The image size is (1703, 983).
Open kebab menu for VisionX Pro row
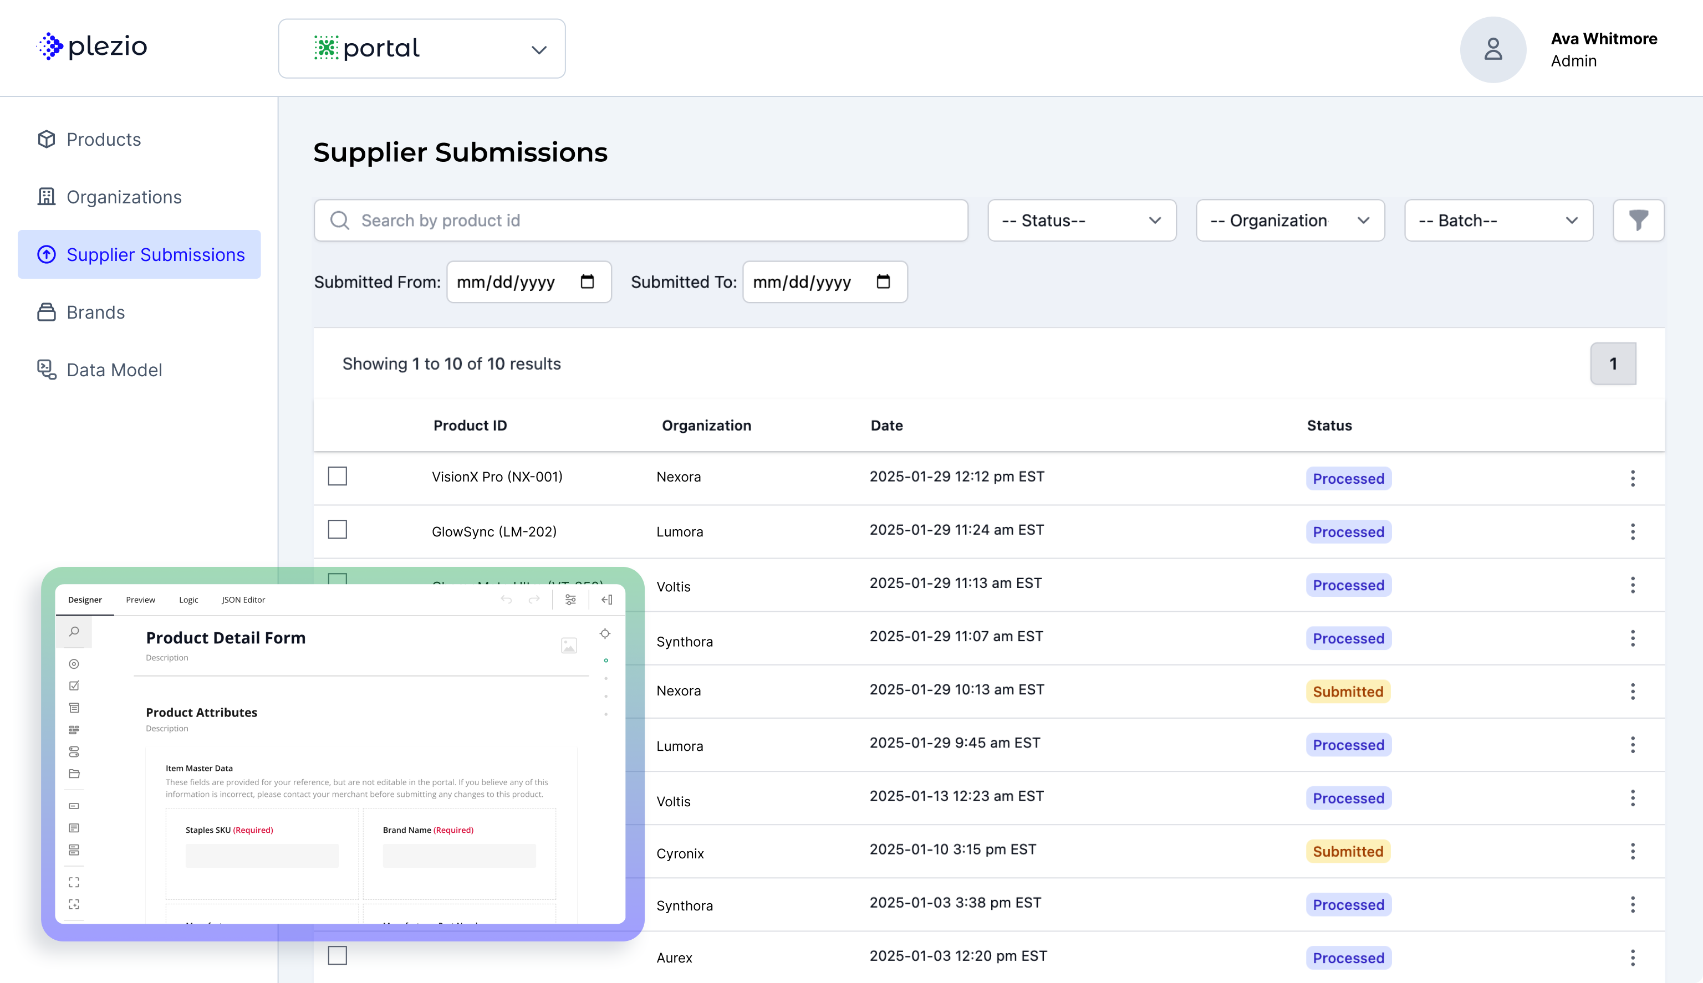point(1632,478)
